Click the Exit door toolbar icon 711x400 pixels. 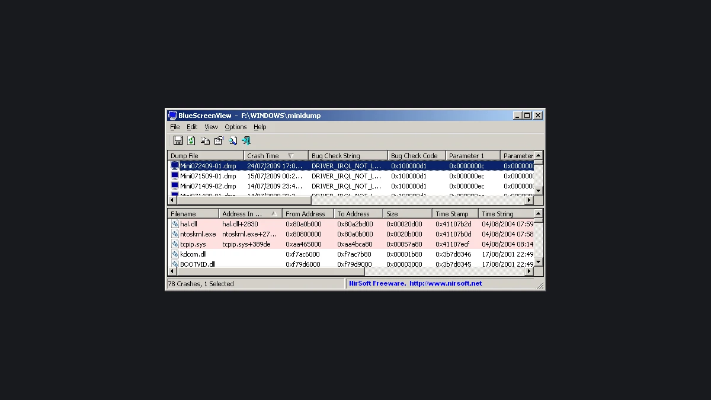246,140
